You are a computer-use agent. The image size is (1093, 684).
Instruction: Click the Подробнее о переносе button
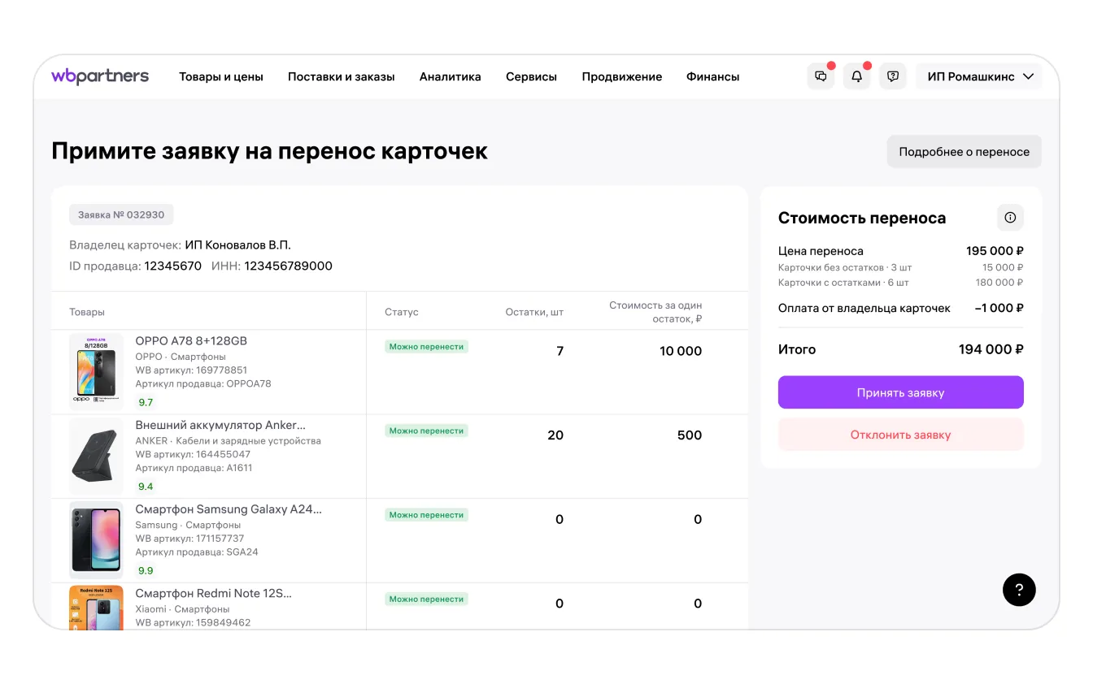[964, 152]
